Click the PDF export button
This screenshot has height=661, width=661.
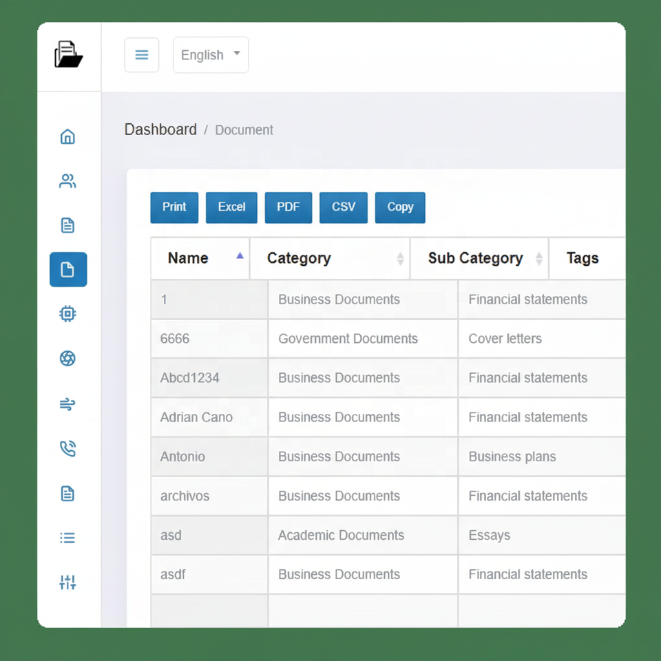tap(288, 207)
